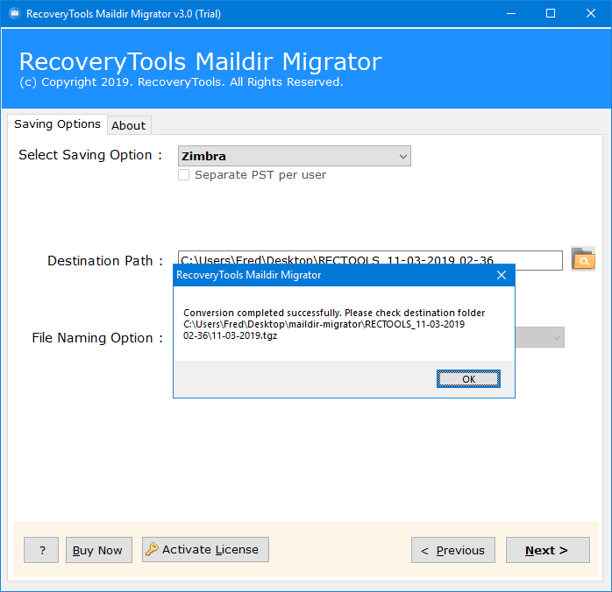The image size is (612, 592).
Task: Open the Select Saving Option dropdown
Action: tap(295, 156)
